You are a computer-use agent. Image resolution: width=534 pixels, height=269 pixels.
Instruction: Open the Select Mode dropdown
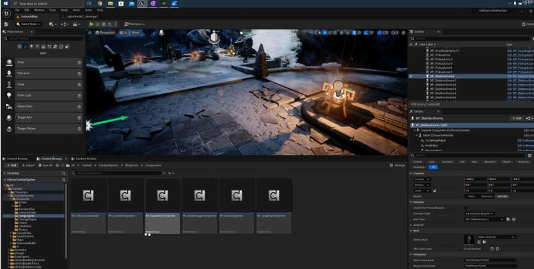[29, 24]
